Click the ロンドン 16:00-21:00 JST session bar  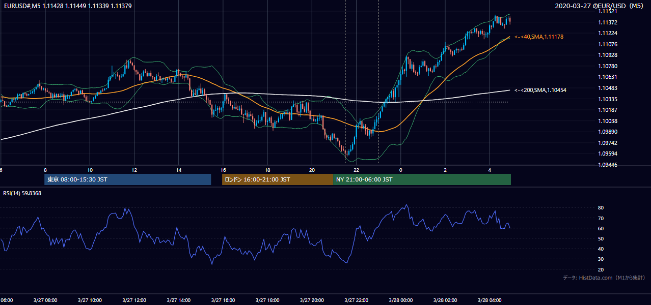277,179
